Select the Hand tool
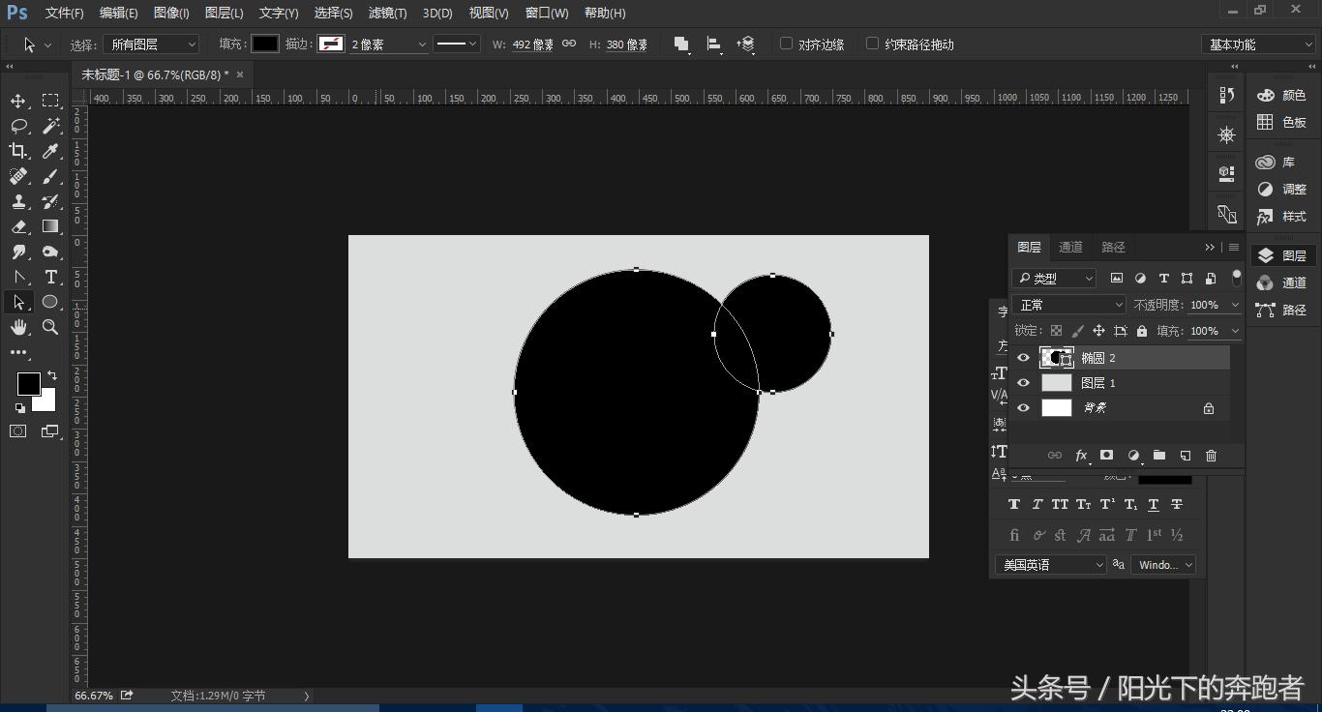This screenshot has height=712, width=1322. coord(18,327)
